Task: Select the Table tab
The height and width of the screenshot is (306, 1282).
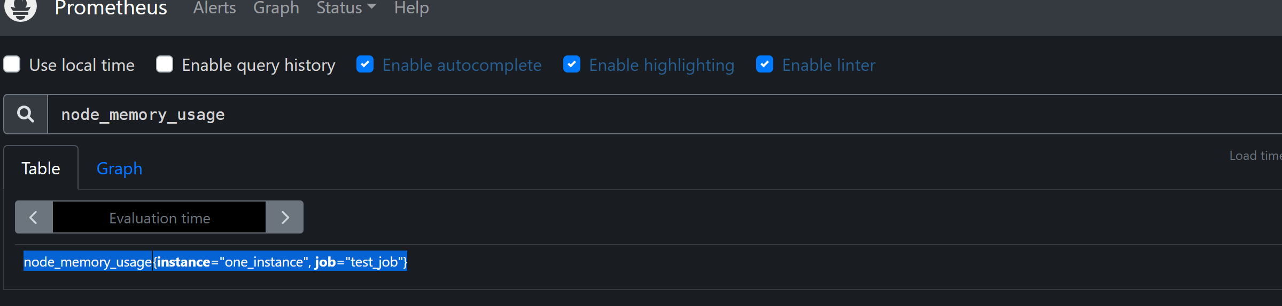Action: (x=41, y=168)
